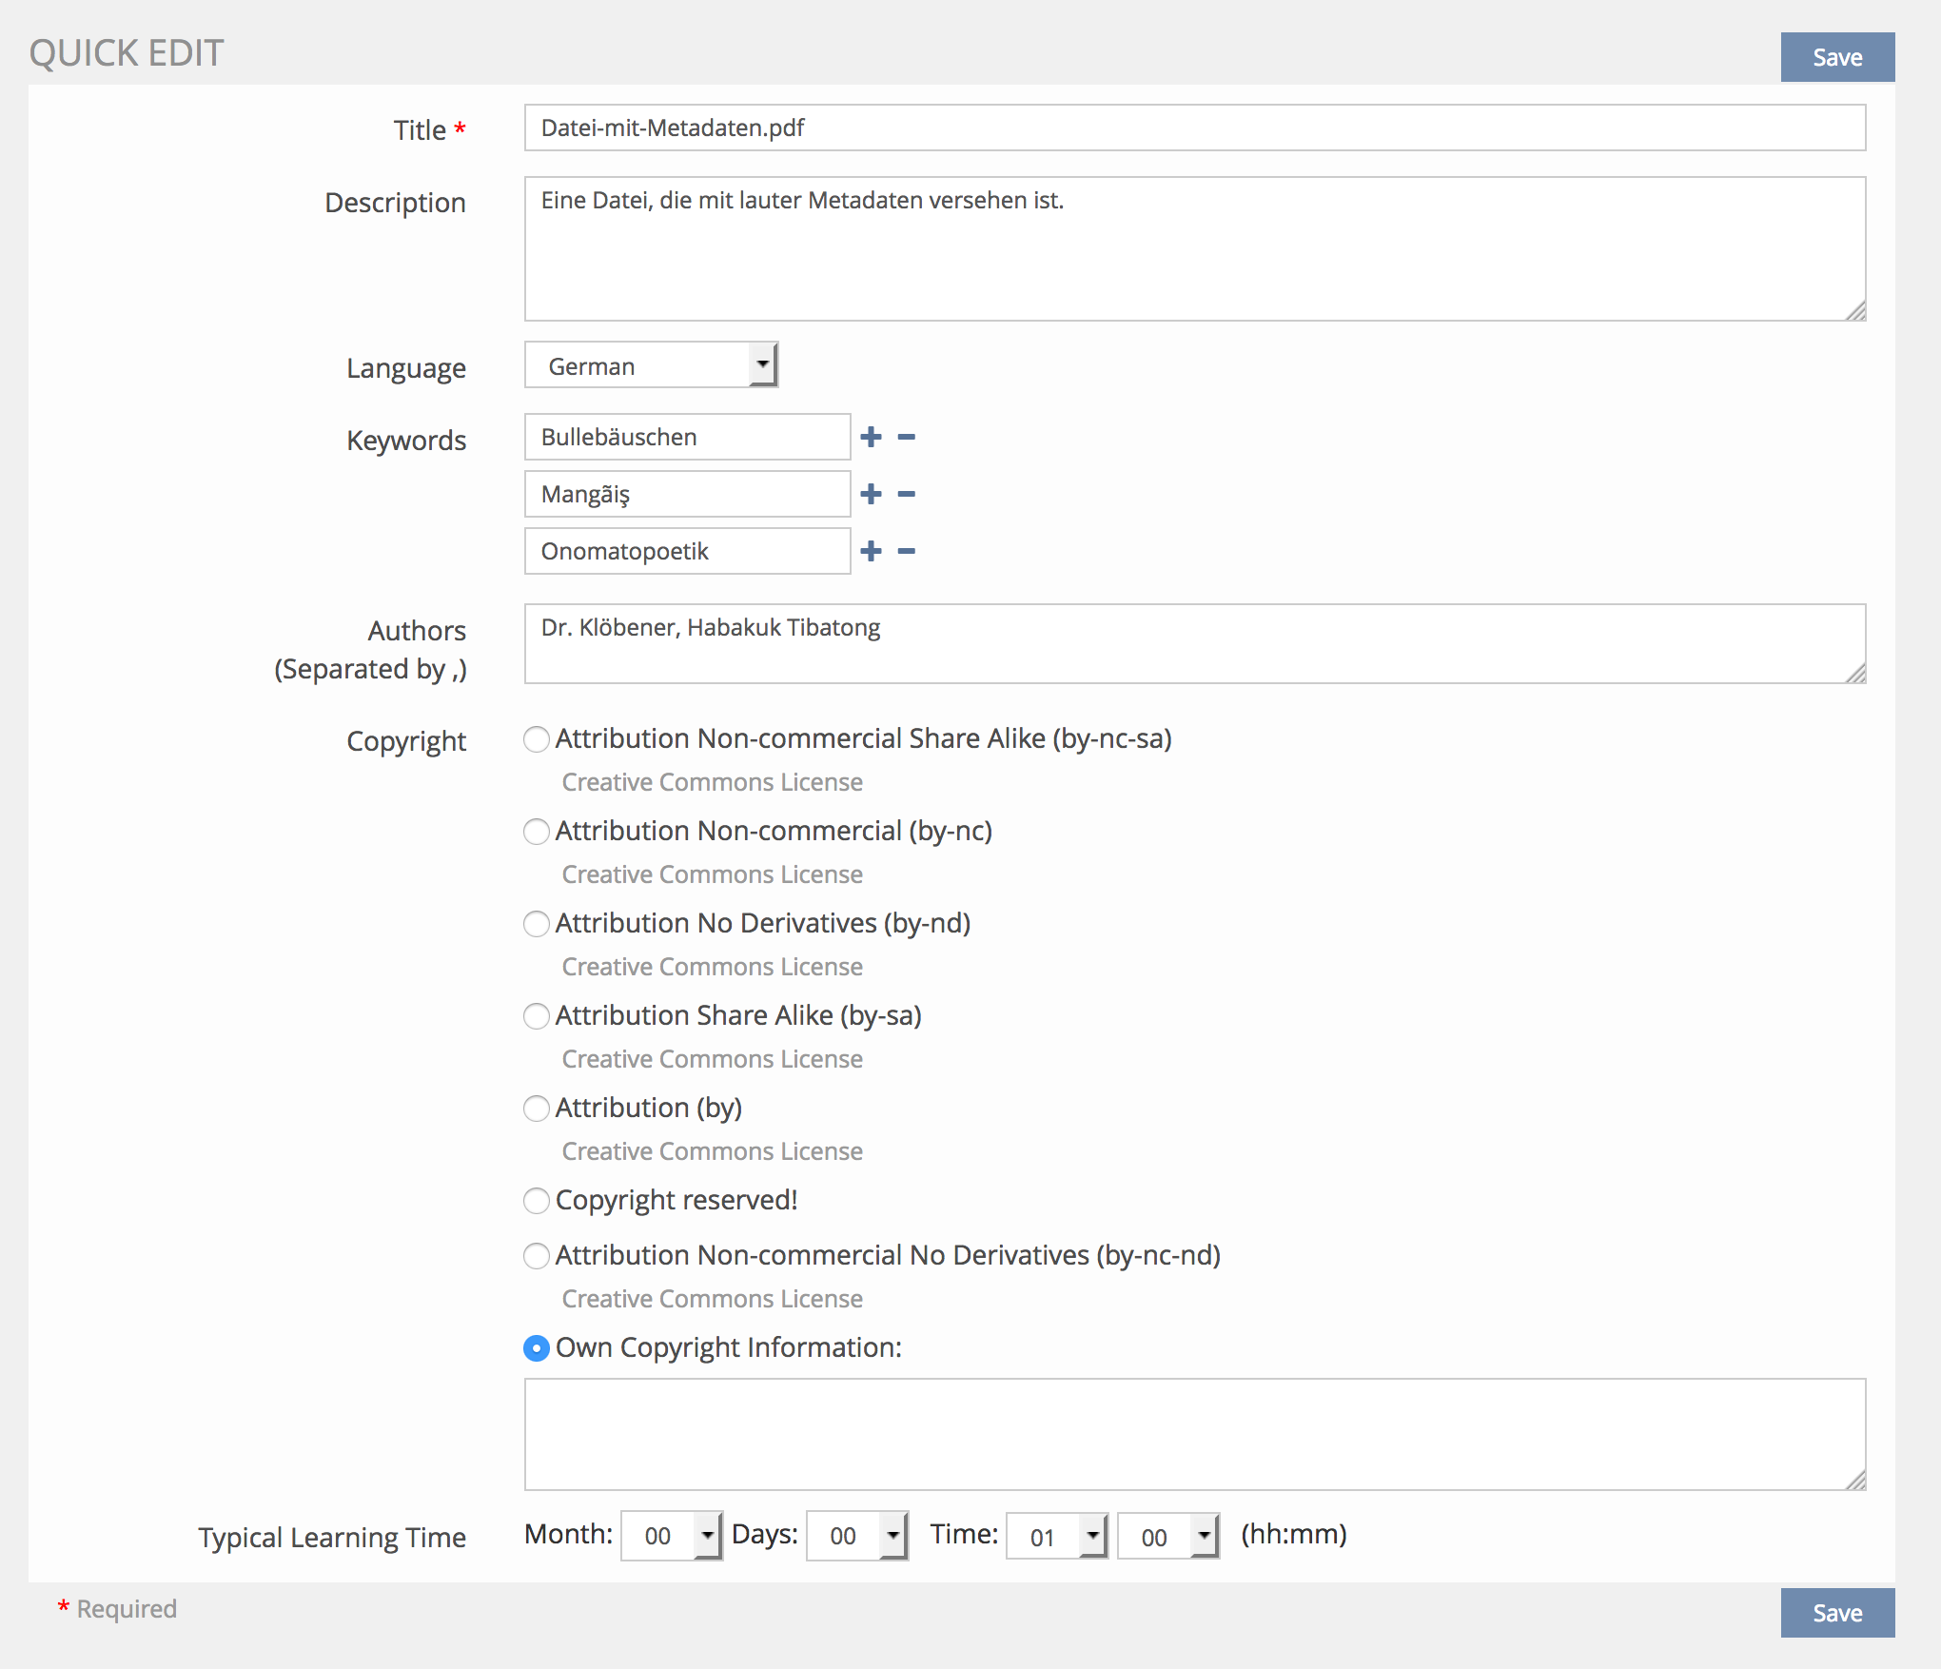1941x1669 pixels.
Task: Open the minutes dropdown after Time
Action: (1168, 1536)
